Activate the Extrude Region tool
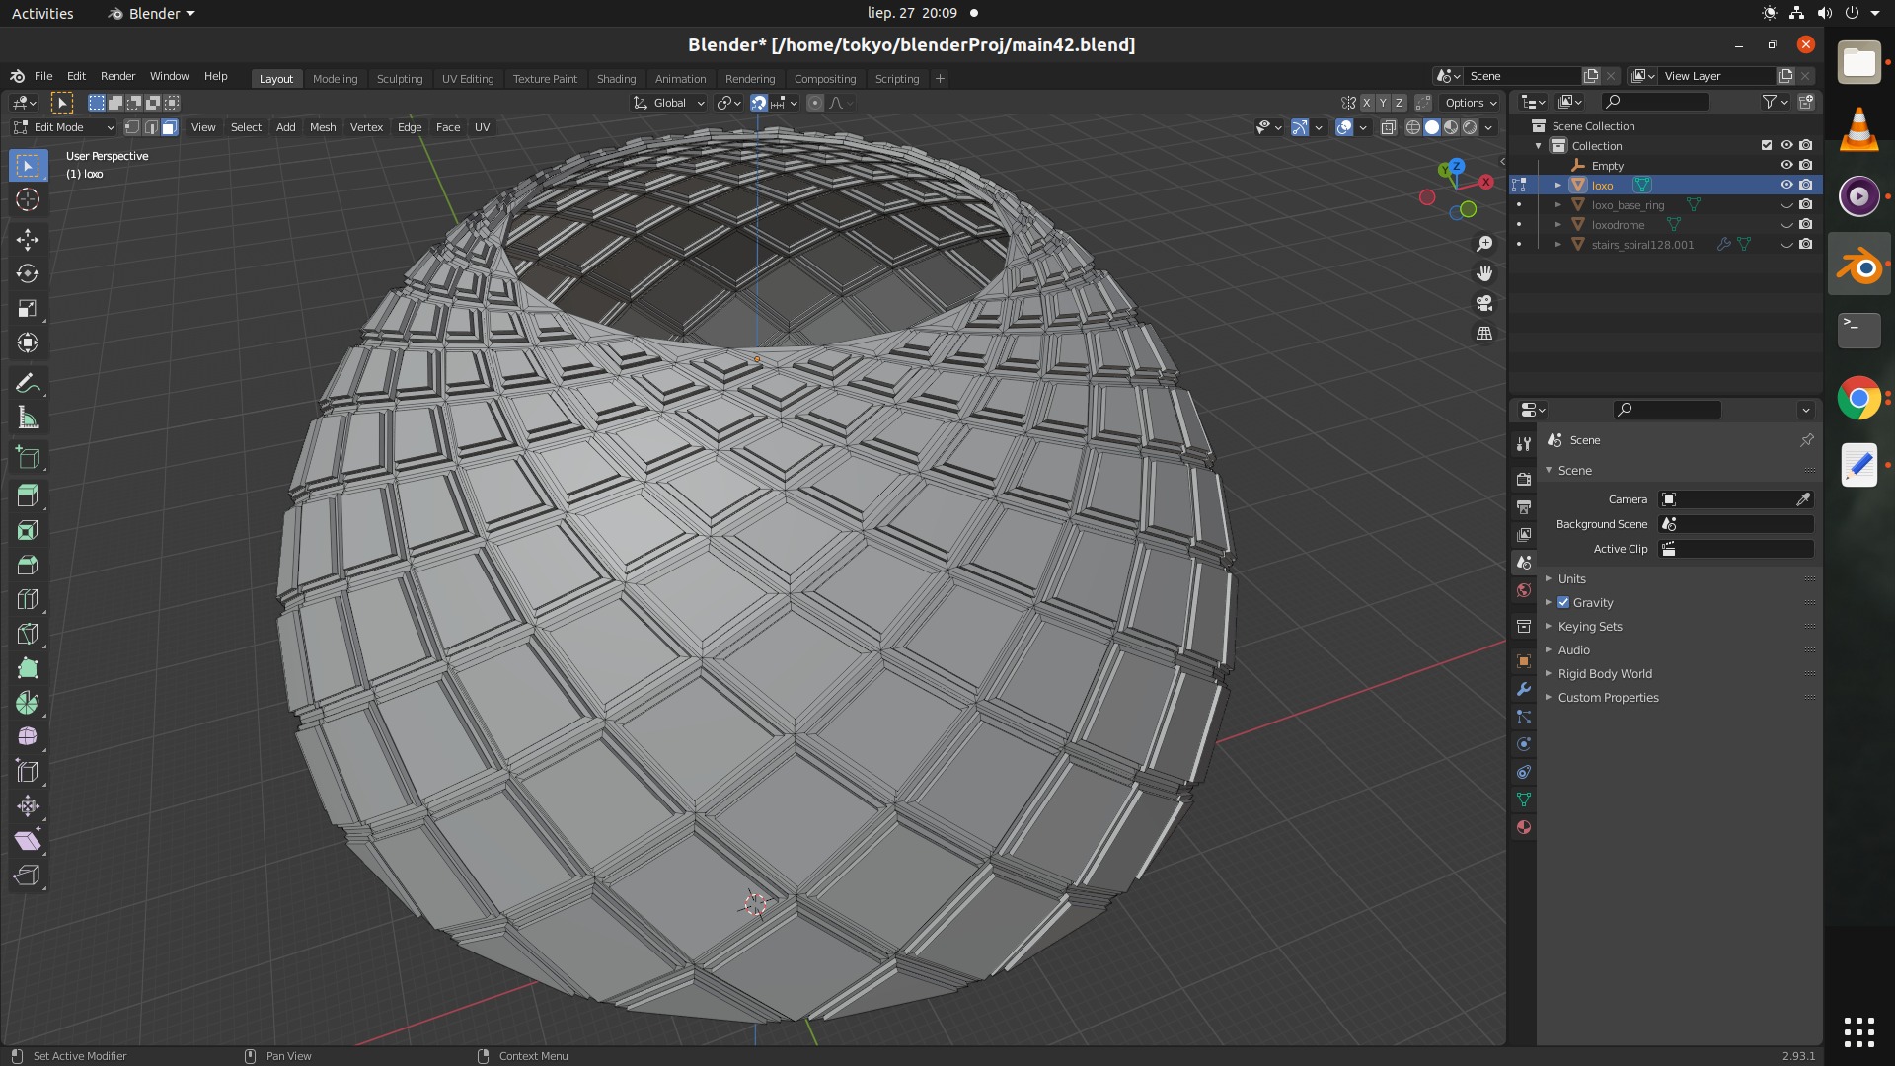Screen dimensions: 1895x1066 click(28, 495)
